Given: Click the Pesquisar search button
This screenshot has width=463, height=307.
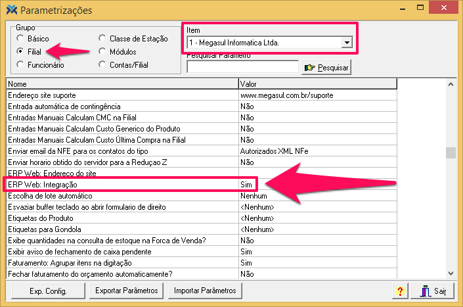Looking at the screenshot, I should (326, 67).
